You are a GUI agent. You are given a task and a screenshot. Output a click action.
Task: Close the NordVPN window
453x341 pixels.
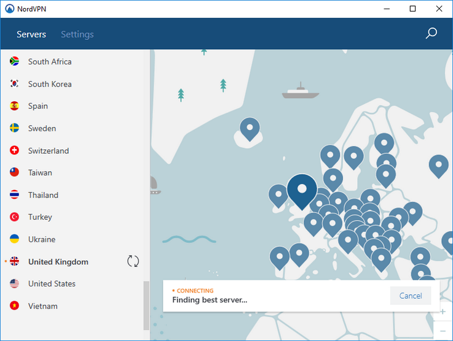(x=439, y=9)
